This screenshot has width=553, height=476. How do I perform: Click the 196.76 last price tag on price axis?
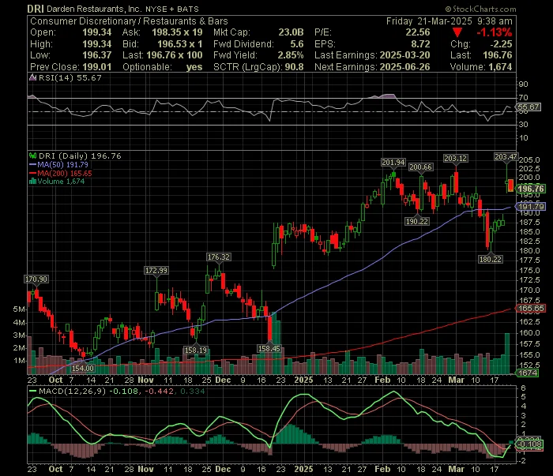pyautogui.click(x=531, y=189)
